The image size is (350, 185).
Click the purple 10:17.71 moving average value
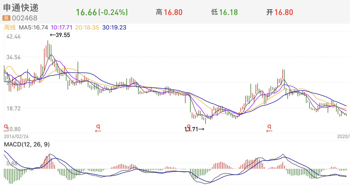[x=62, y=27]
